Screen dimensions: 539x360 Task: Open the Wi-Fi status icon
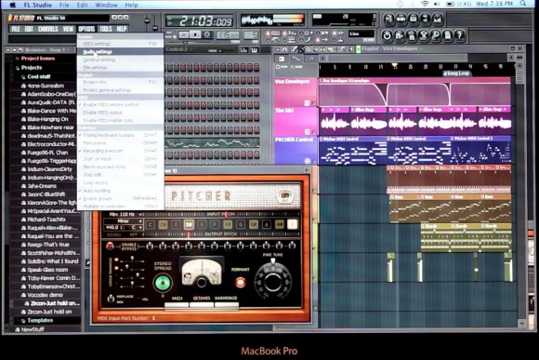(425, 4)
